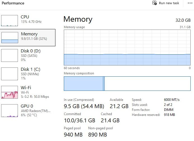Select the GPU 0 mini graph

click(x=10, y=111)
